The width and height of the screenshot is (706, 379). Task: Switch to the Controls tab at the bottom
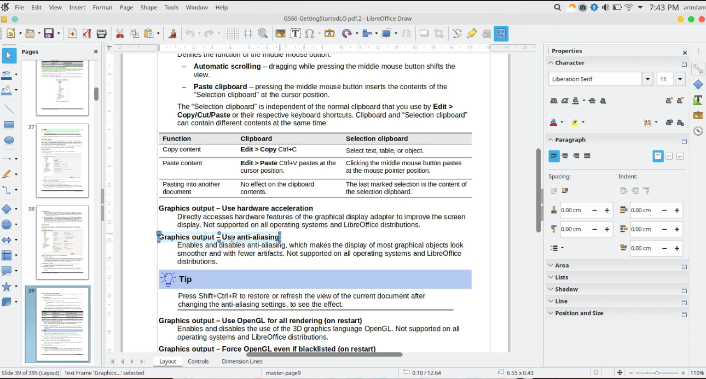tap(198, 361)
